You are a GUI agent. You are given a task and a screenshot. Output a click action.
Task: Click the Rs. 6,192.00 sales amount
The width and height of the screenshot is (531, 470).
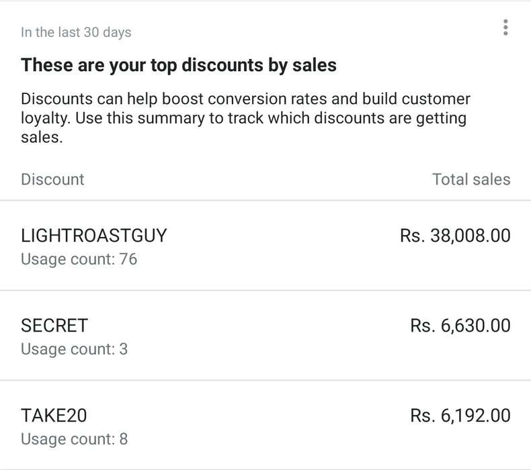coord(460,416)
